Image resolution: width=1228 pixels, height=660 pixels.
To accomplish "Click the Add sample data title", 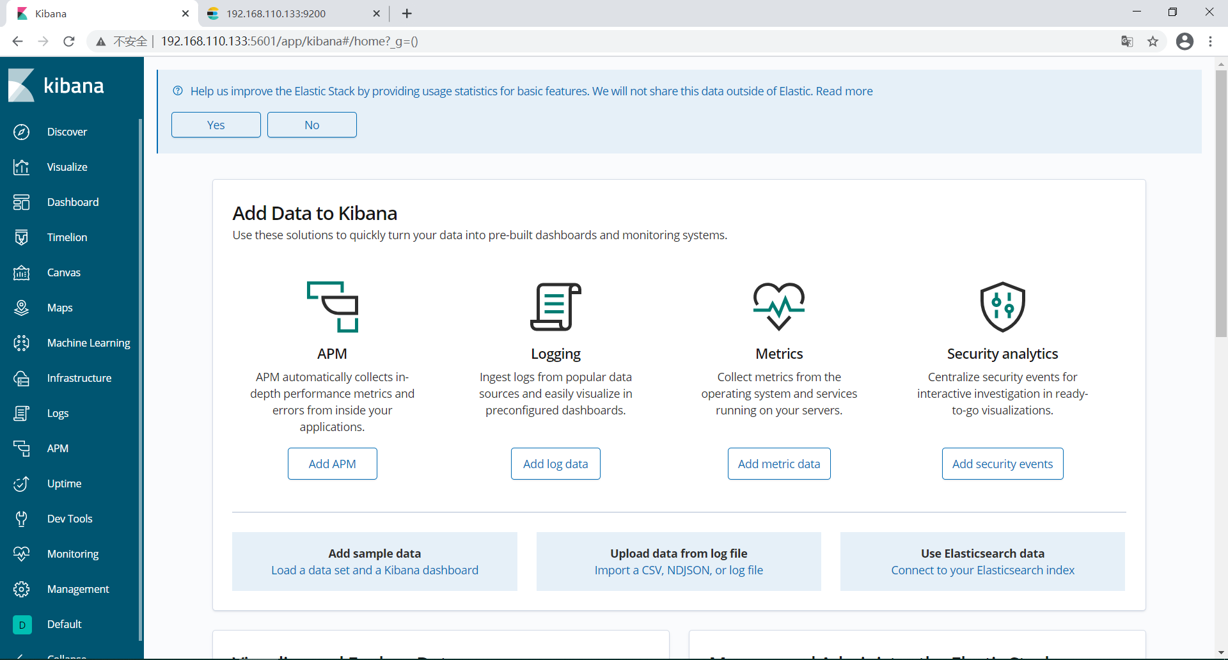I will (375, 553).
